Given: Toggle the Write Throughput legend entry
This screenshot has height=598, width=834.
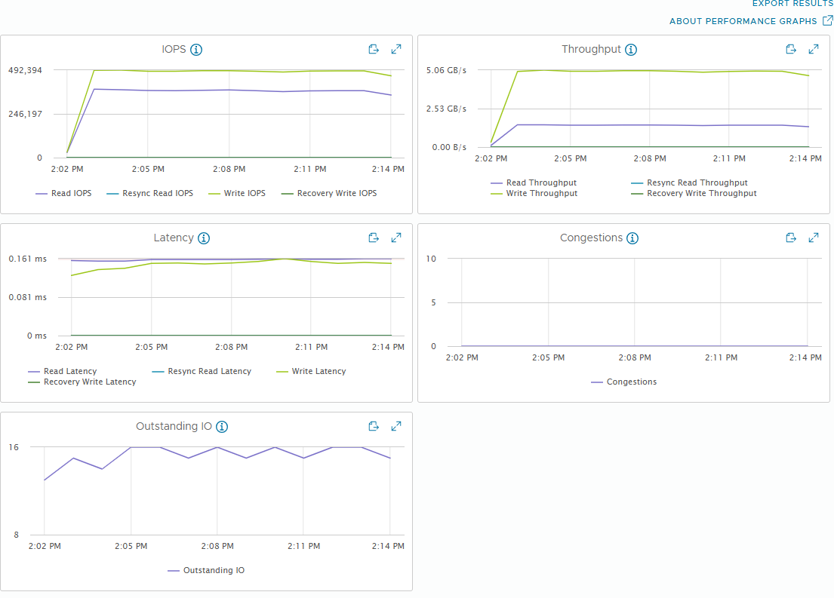Looking at the screenshot, I should pos(541,194).
